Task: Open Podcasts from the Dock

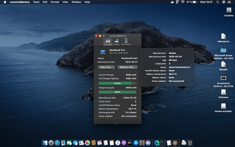Action: tap(124, 143)
